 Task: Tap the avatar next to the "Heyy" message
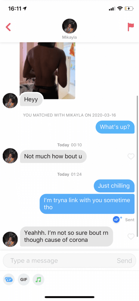pyautogui.click(x=10, y=101)
